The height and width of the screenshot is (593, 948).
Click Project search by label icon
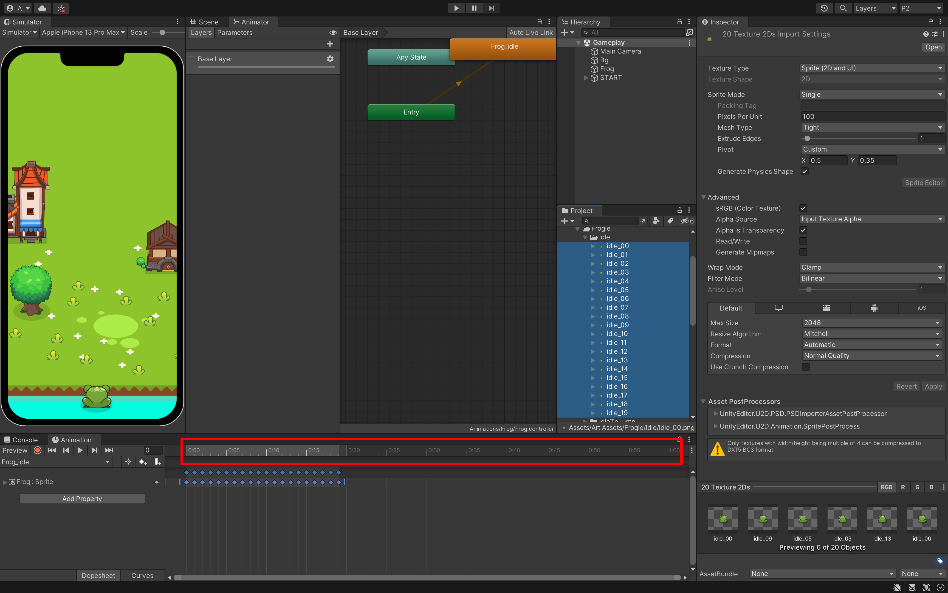coord(670,221)
